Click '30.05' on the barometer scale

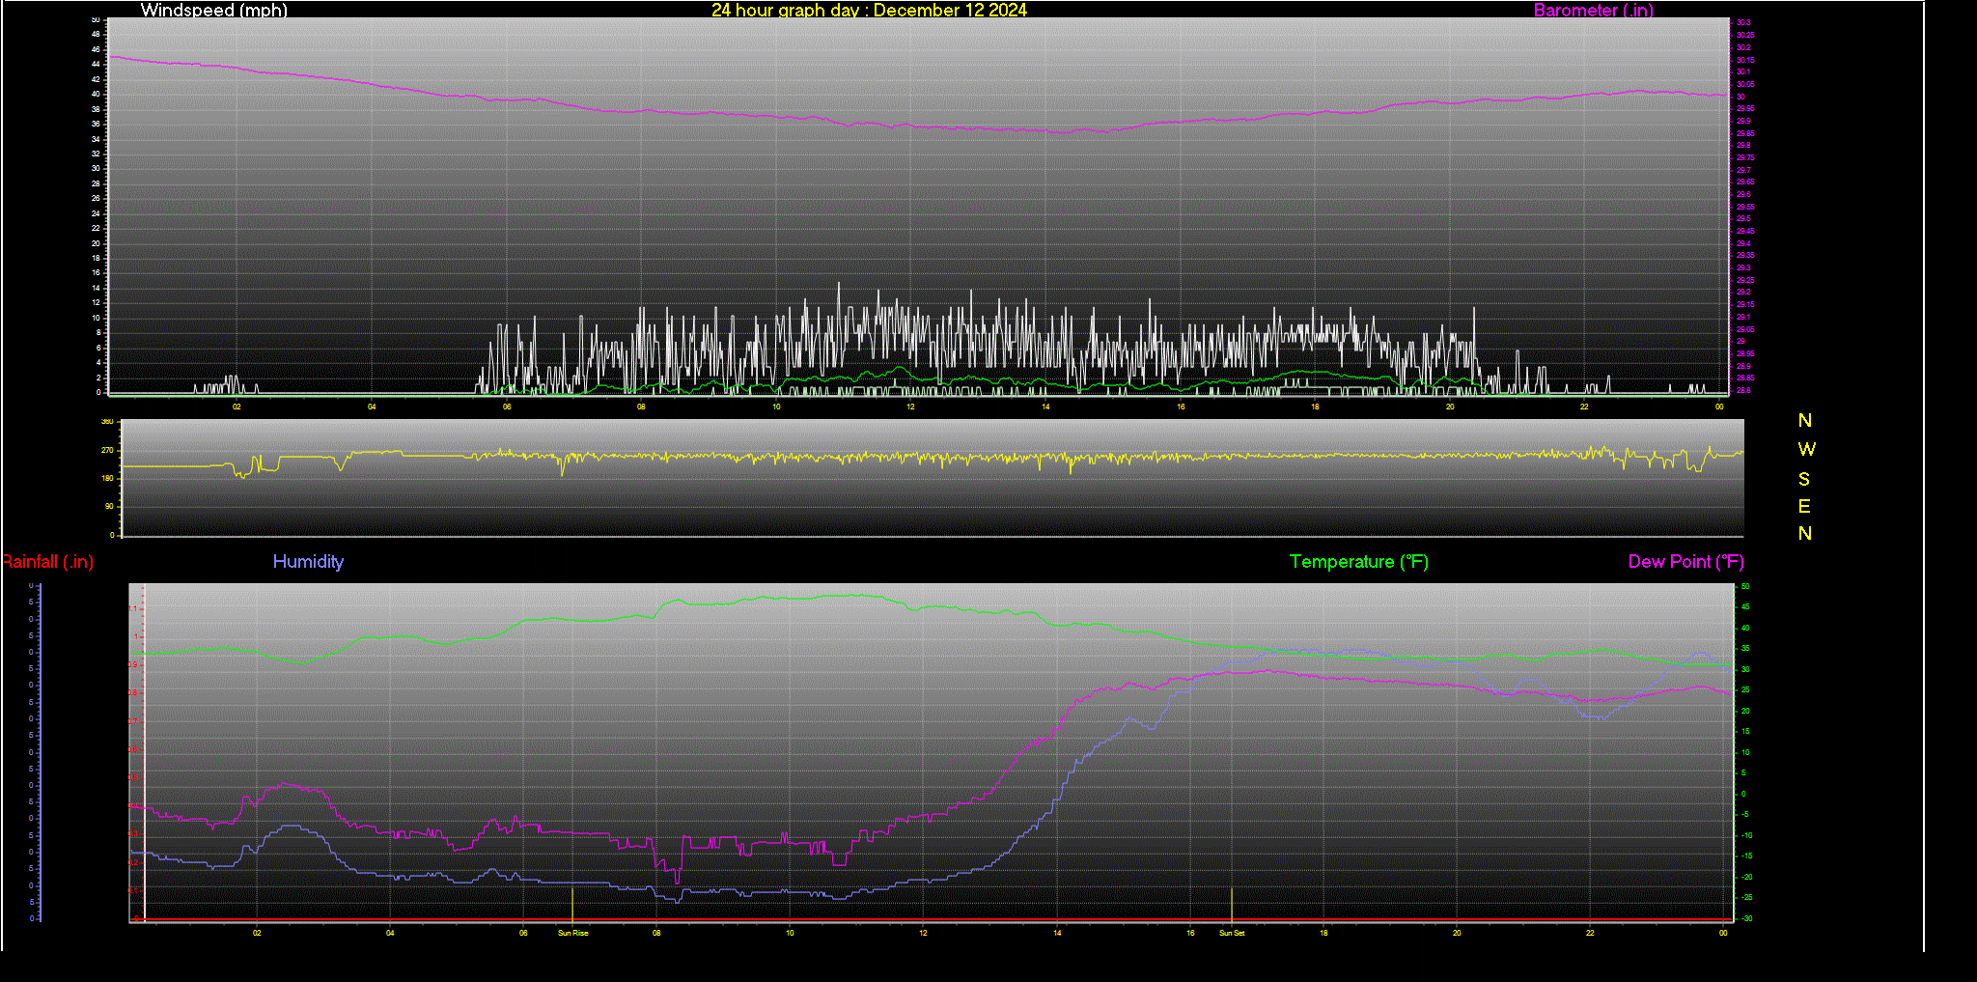1745,84
